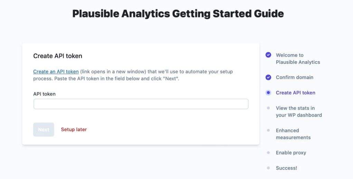353x179 pixels.
Task: Click the Plausible Analytics Getting Started Guide heading
Action: click(x=178, y=13)
